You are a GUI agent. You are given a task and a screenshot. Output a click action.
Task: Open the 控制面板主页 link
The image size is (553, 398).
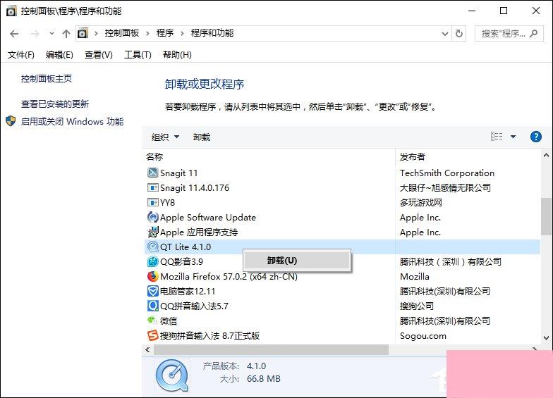pyautogui.click(x=47, y=78)
